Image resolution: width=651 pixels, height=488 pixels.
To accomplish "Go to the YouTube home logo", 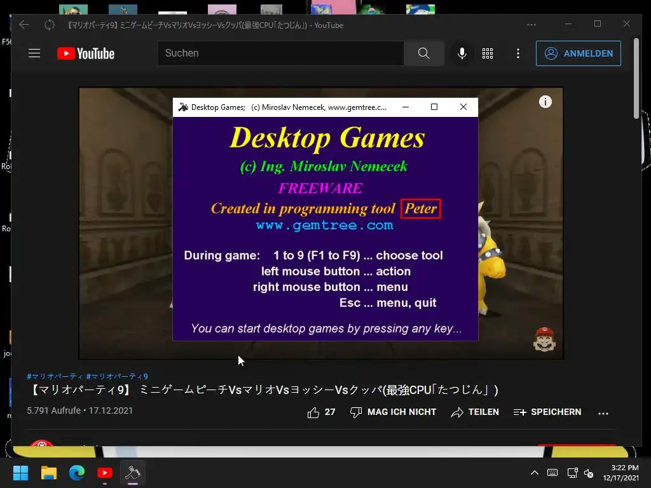I will [x=86, y=53].
